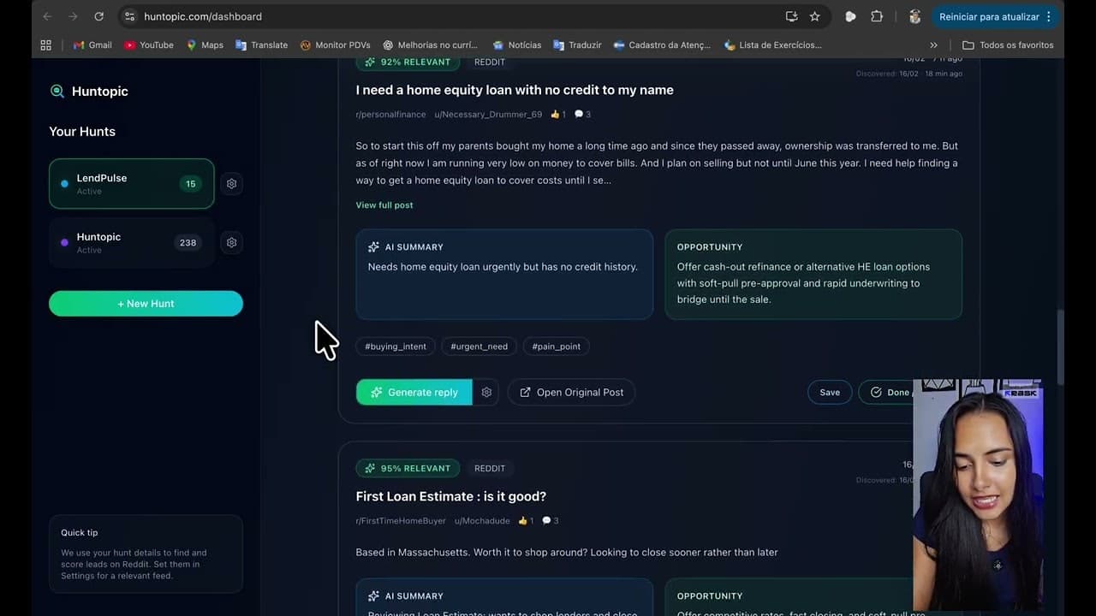The image size is (1096, 616).
Task: Click inside the huntopic.com address bar
Action: (x=202, y=16)
